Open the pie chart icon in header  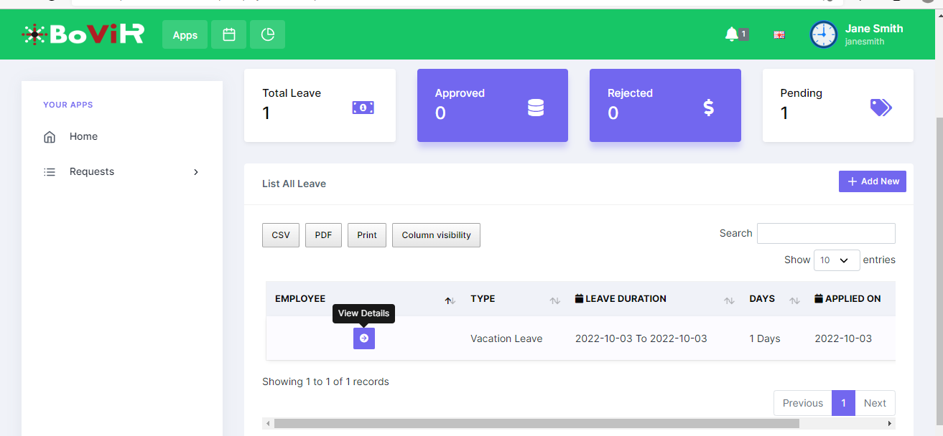268,34
